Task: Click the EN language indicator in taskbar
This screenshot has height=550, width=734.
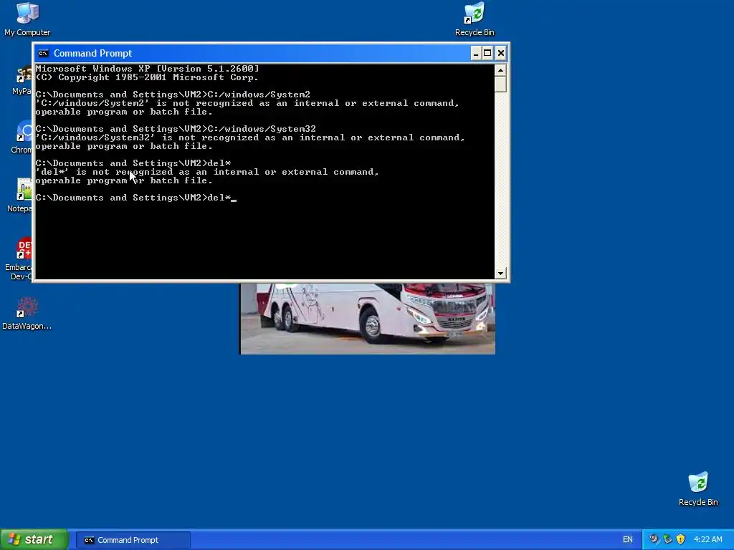Action: [x=628, y=540]
